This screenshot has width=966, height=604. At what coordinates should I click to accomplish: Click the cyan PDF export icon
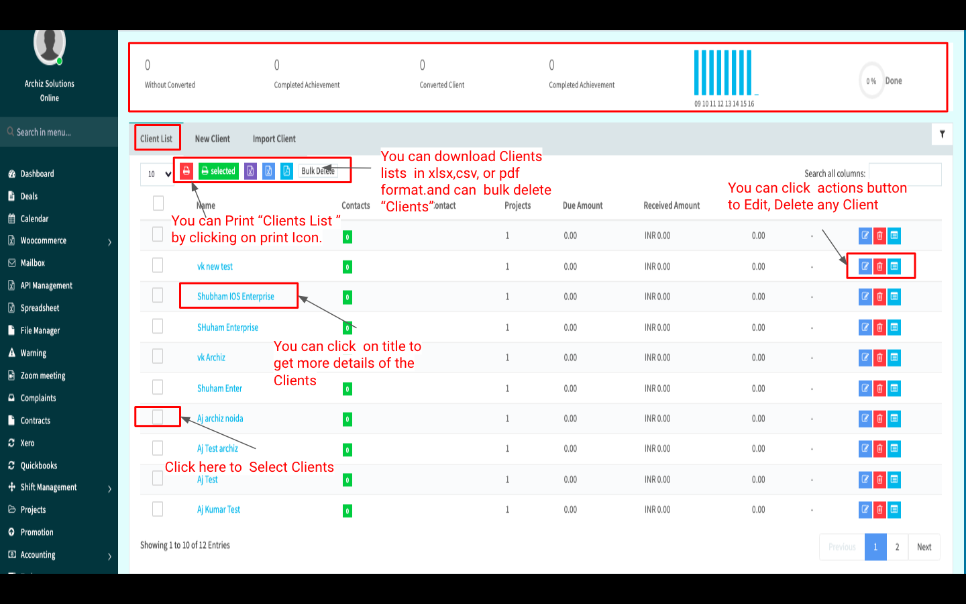(x=286, y=171)
